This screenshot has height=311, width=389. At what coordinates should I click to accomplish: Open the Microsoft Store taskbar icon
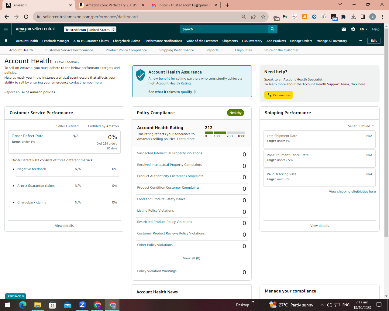point(52,305)
